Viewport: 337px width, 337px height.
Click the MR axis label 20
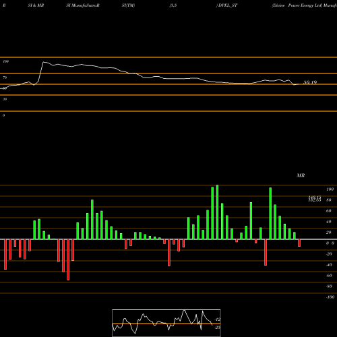tap(329, 233)
